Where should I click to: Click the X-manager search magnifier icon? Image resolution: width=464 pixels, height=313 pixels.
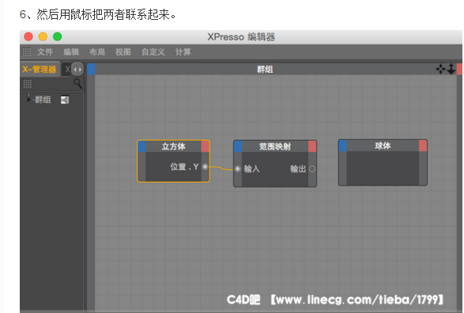point(77,84)
